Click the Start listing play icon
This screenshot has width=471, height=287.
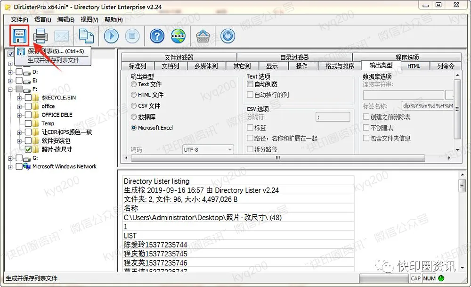[x=112, y=36]
